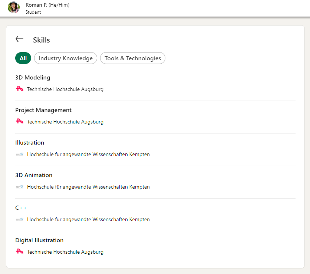Open Technische Hochschule Augsburg under Digital Illustration
Viewport: 310px width, 274px height.
[x=65, y=252]
